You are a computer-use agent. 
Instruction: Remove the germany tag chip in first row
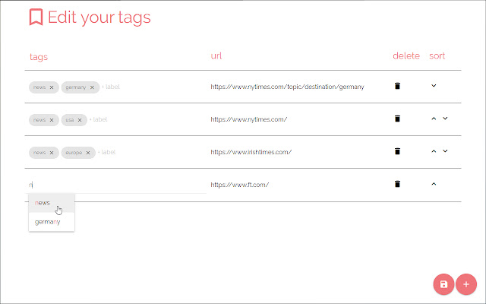(92, 87)
